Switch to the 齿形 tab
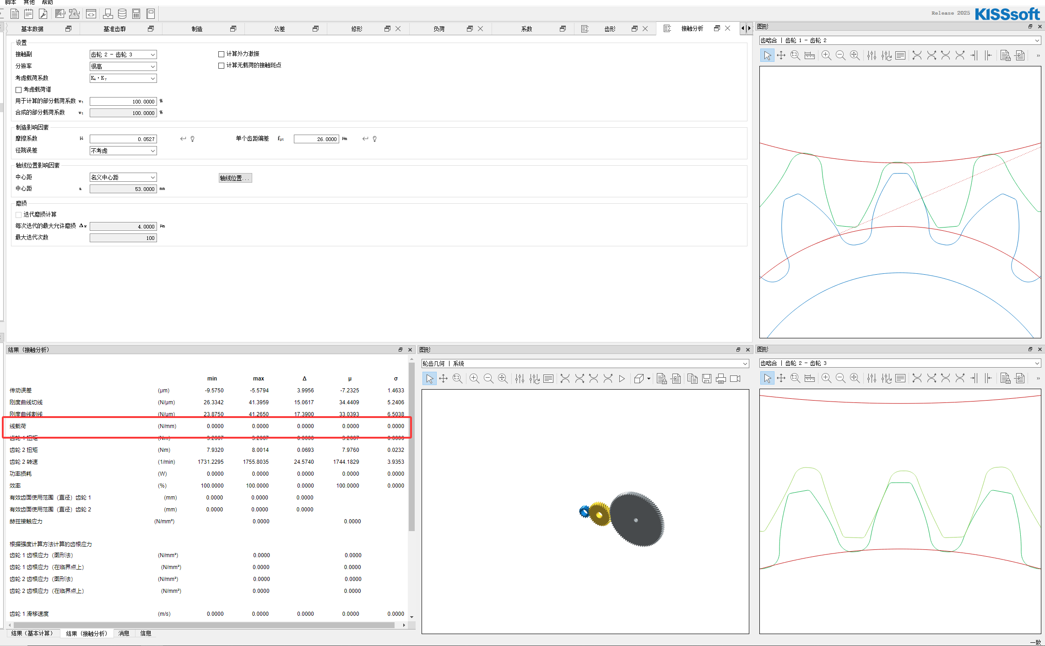Screen dimensions: 1045x646 pyautogui.click(x=610, y=29)
